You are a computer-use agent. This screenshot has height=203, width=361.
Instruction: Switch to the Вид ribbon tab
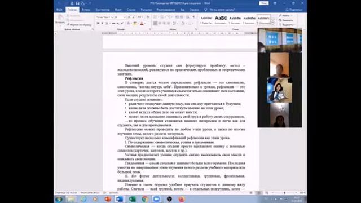(x=182, y=10)
